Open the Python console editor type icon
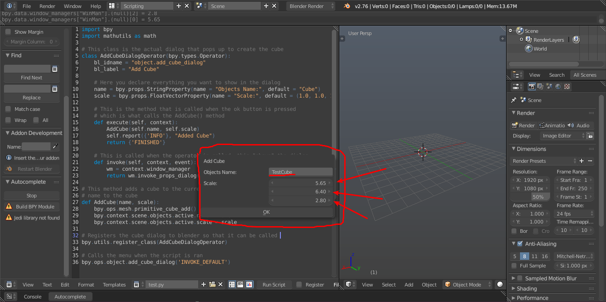Viewport: 606px width, 302px height. pos(10,297)
